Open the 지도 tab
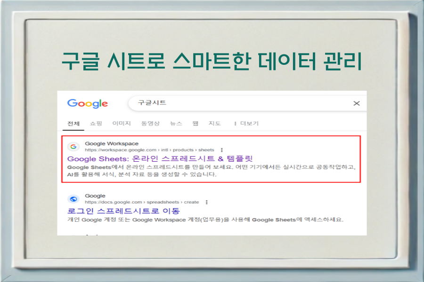Image resolution: width=424 pixels, height=282 pixels. [x=215, y=123]
